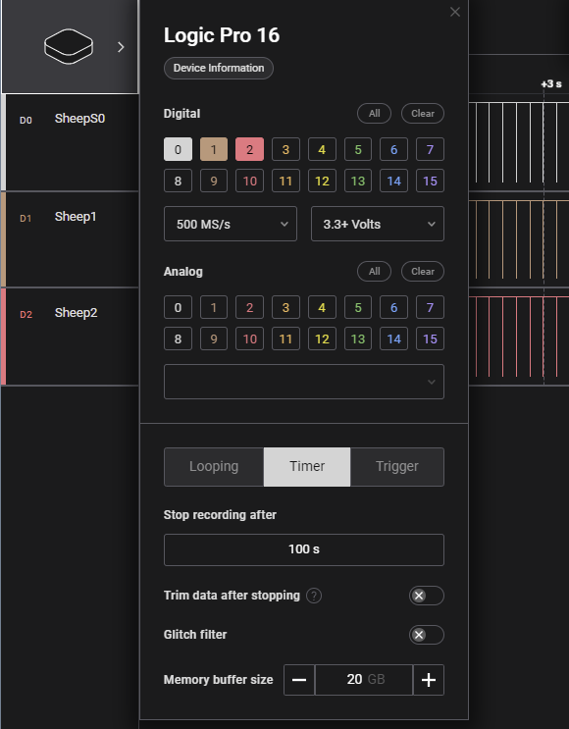This screenshot has height=729, width=569.
Task: Expand the device panel chevron arrow
Action: 121,47
